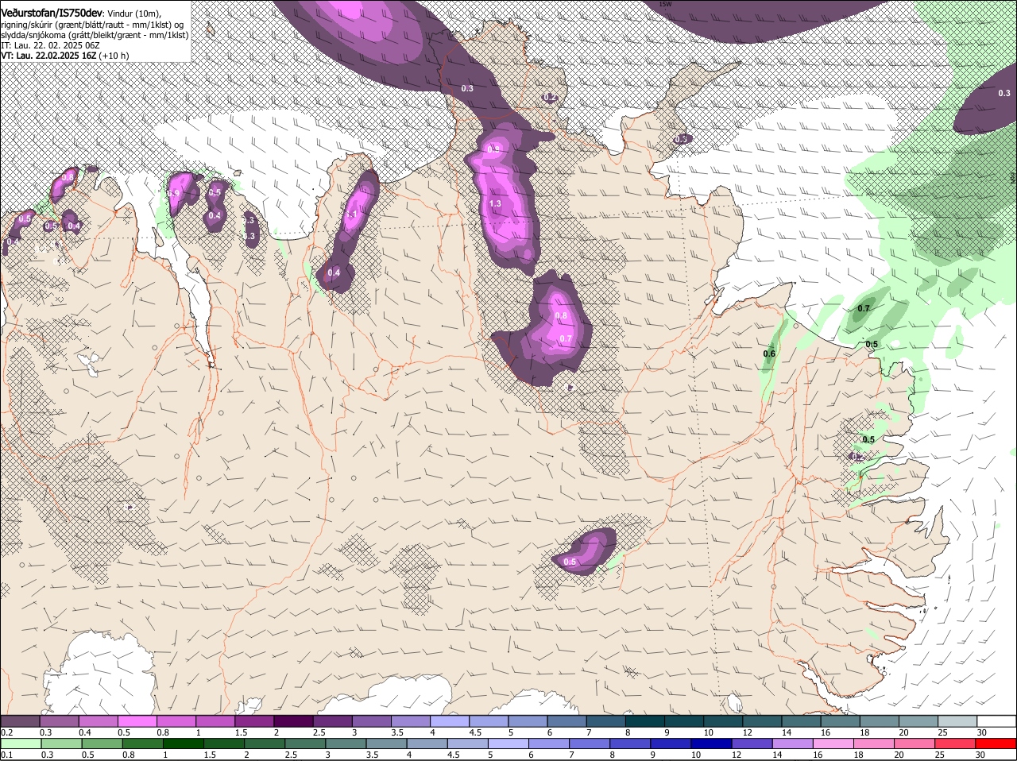
Task: Click the "IT: Lau. 22. 02. 2025 06Z" line
Action: point(50,45)
